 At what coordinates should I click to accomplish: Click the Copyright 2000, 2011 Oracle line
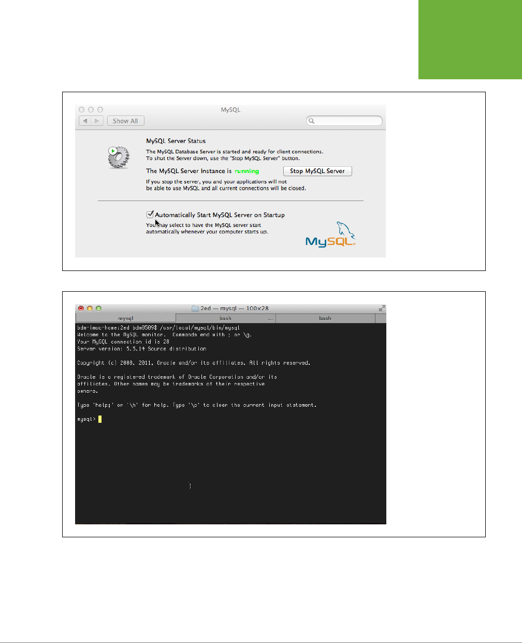pos(194,363)
